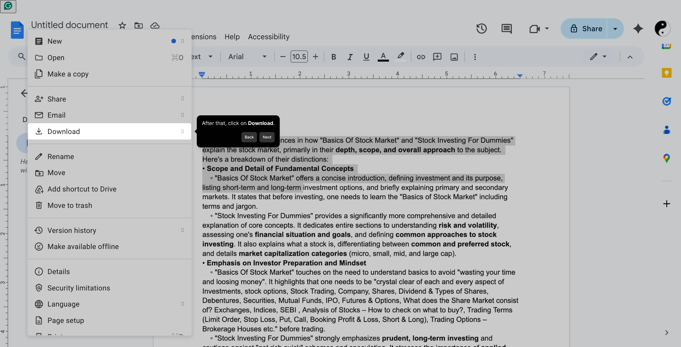Open the toolbar more options menu

(x=475, y=57)
